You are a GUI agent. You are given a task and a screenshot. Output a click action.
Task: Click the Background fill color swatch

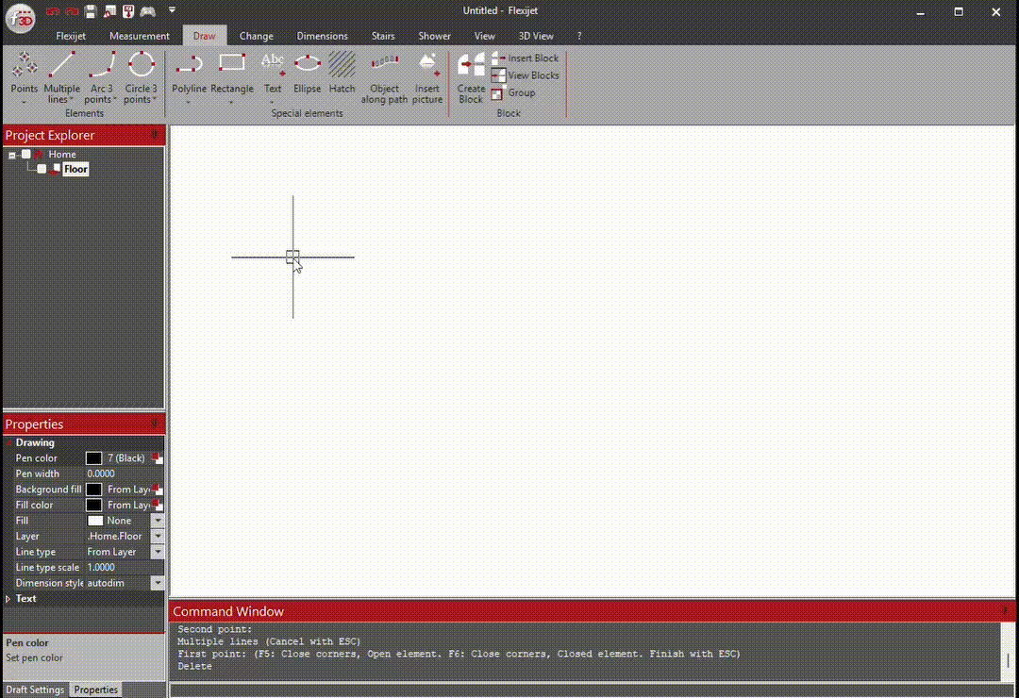[93, 490]
